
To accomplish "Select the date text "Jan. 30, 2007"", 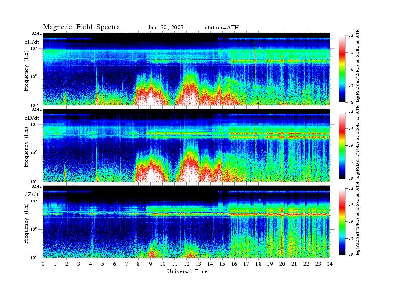I will pyautogui.click(x=166, y=28).
